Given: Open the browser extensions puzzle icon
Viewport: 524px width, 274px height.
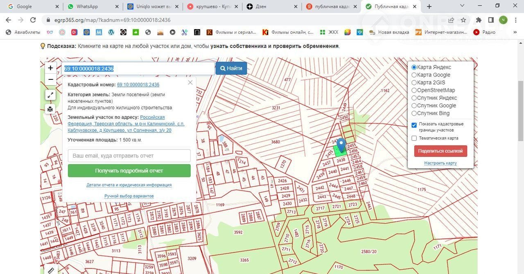Looking at the screenshot, I should (478, 20).
